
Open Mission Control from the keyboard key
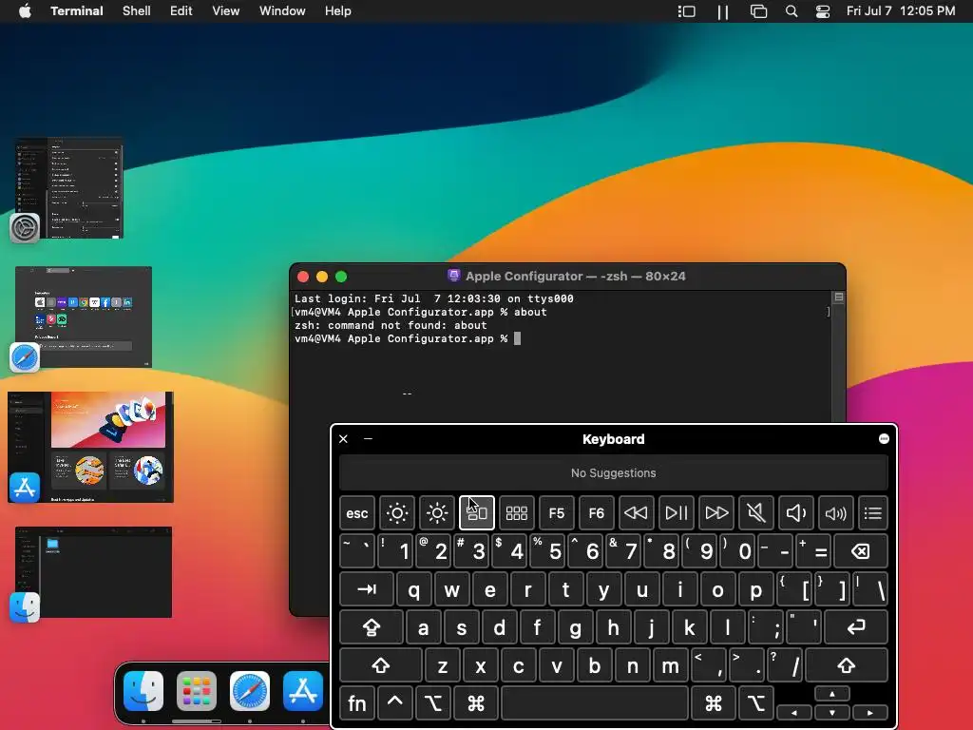click(x=477, y=513)
